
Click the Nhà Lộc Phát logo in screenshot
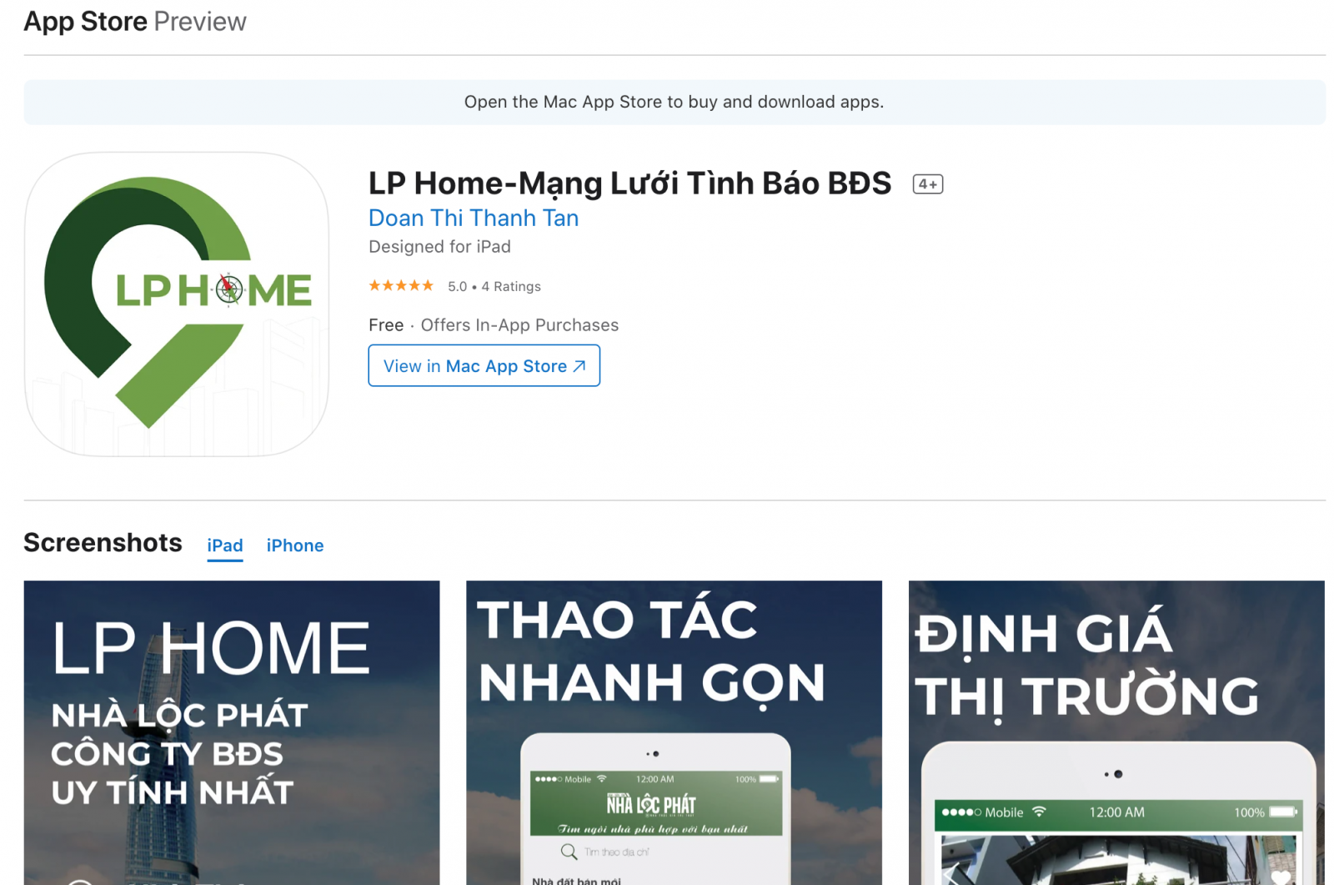pyautogui.click(x=651, y=804)
